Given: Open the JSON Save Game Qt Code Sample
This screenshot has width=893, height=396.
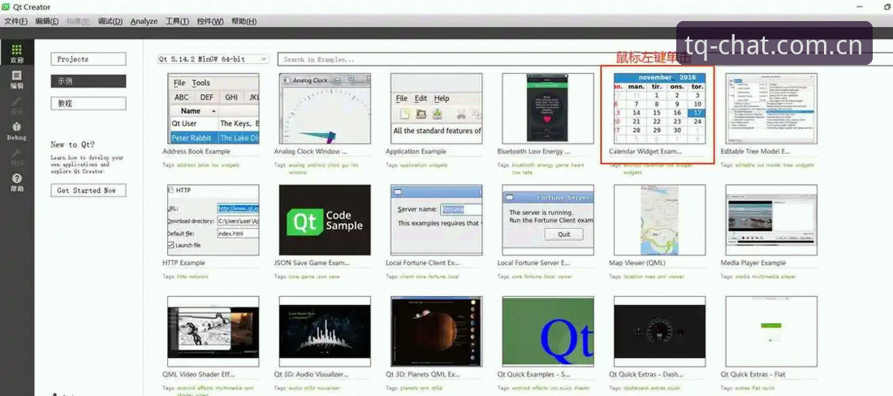Looking at the screenshot, I should tap(325, 220).
